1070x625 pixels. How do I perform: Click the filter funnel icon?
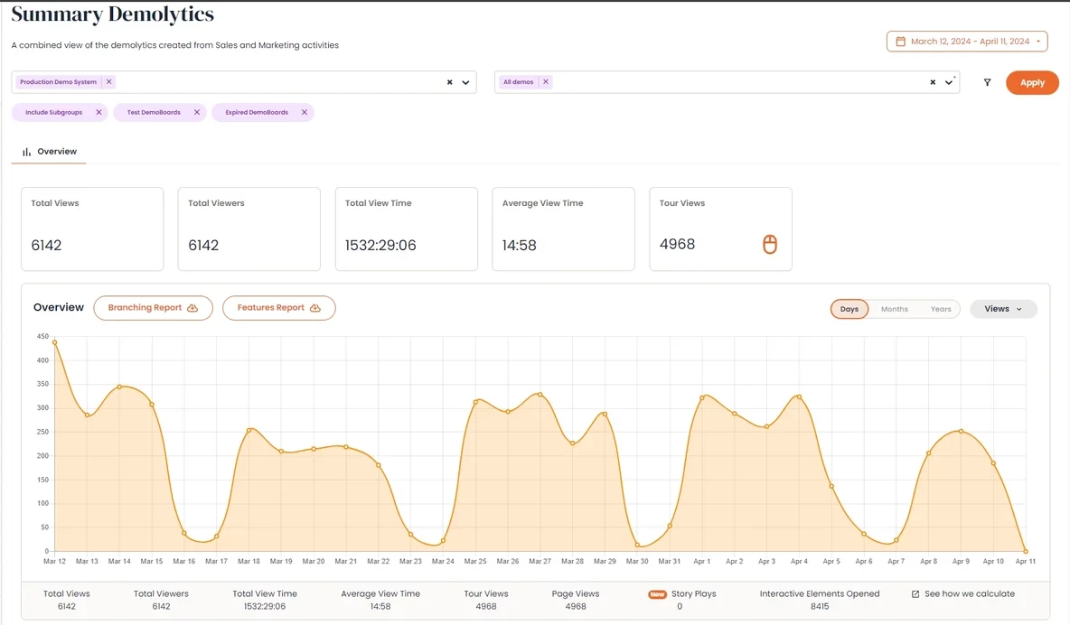987,82
